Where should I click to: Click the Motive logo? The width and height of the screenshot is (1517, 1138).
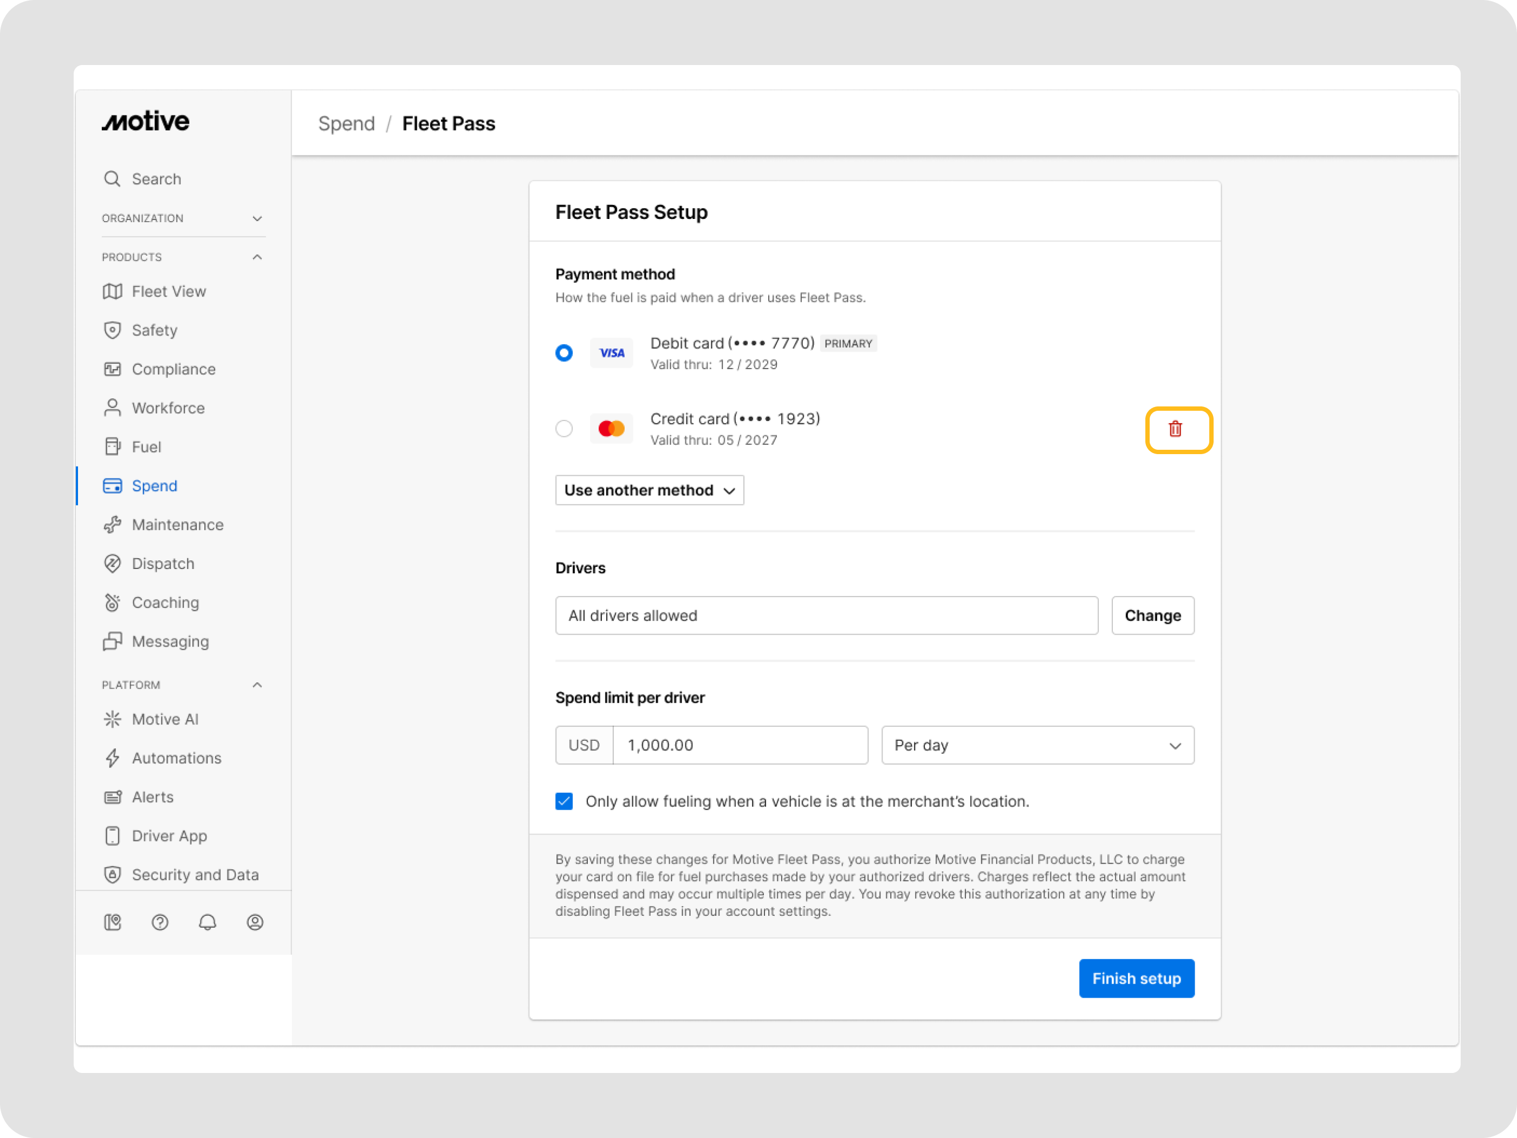click(145, 121)
